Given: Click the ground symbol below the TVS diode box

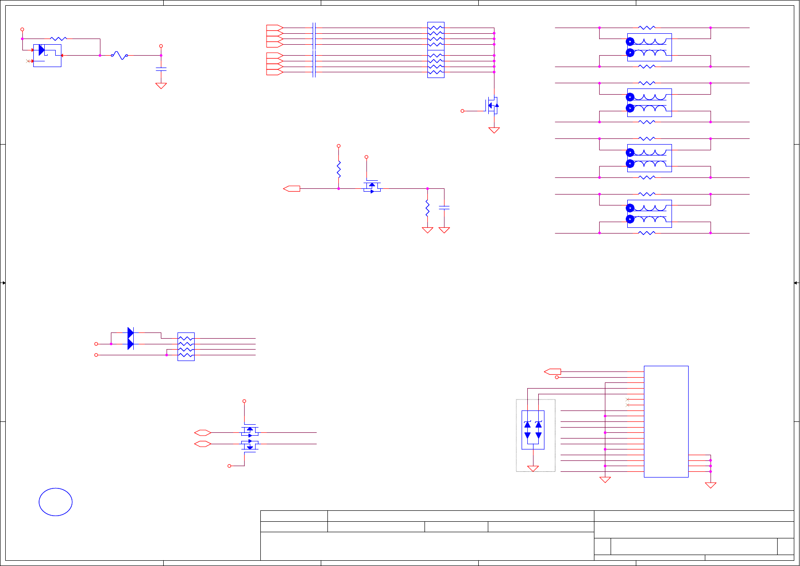Looking at the screenshot, I should (533, 468).
